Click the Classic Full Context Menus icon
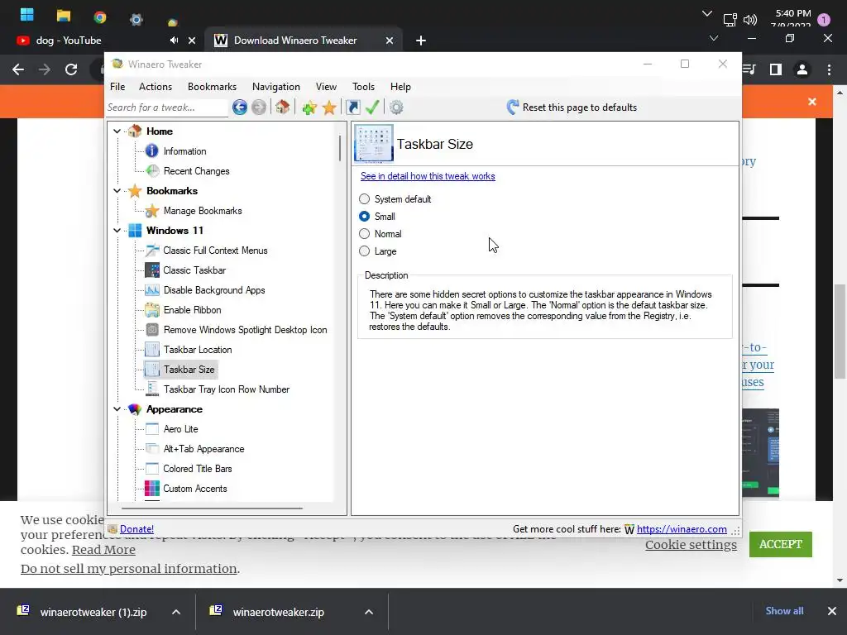This screenshot has width=847, height=635. coord(152,251)
